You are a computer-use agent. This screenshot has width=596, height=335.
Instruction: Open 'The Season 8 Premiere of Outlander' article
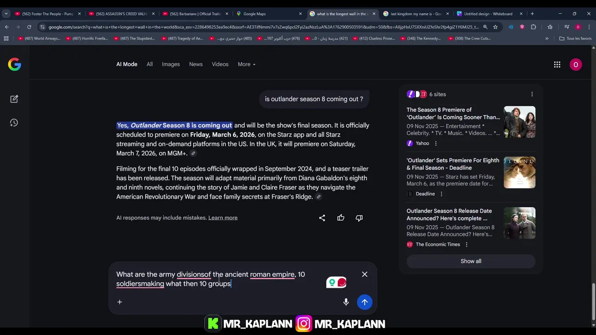(453, 114)
